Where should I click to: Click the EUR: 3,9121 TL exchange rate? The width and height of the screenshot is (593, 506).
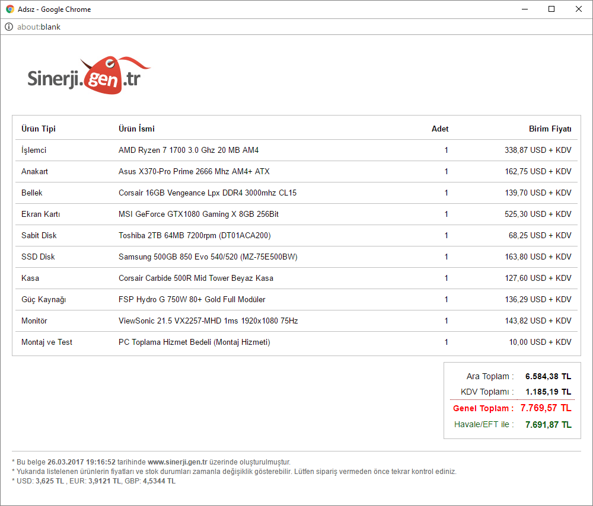click(95, 481)
